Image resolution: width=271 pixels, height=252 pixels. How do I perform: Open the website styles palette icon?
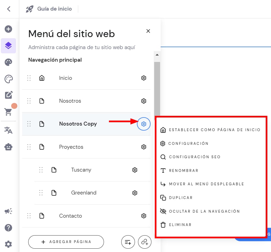tap(8, 62)
